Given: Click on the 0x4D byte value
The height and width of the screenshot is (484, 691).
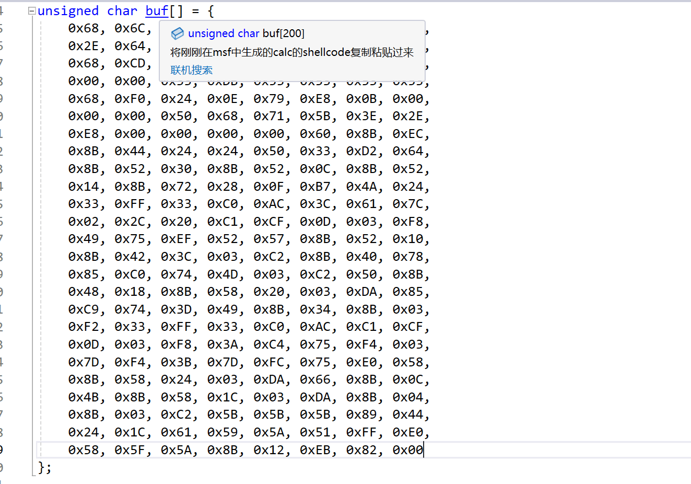Looking at the screenshot, I should coord(222,274).
